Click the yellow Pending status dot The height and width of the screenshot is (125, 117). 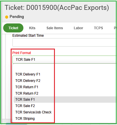(x=7, y=17)
